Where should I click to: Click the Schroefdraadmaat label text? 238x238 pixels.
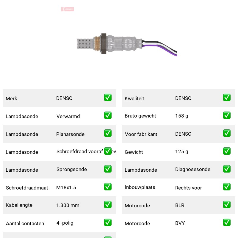[27, 188]
